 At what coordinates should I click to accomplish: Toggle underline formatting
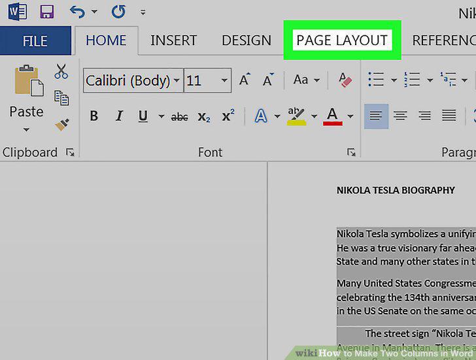[143, 116]
